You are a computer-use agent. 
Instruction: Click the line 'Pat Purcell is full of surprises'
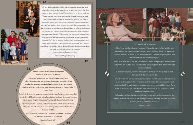pos(144,44)
